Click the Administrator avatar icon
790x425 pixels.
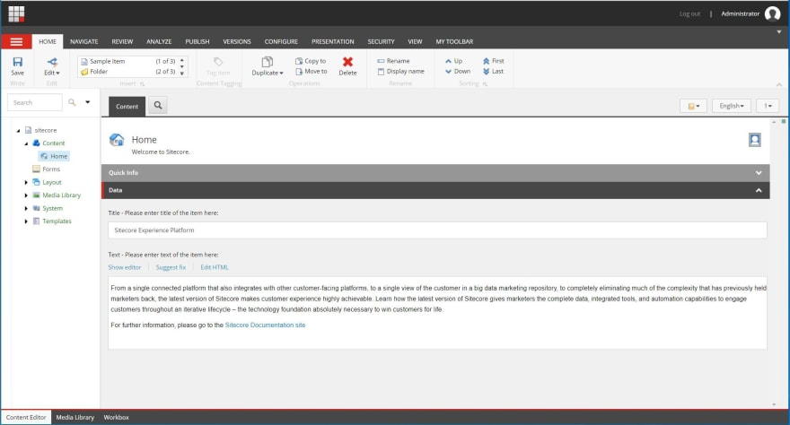point(772,13)
